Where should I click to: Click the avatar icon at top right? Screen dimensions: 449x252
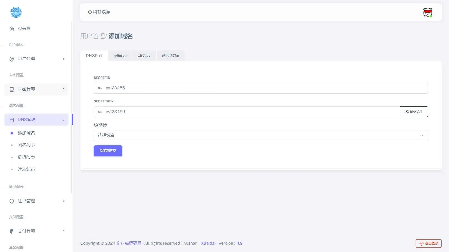click(x=427, y=12)
